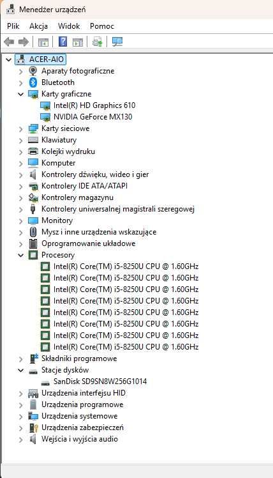Image resolution: width=273 pixels, height=478 pixels.
Task: Select Urządzenia interfejsu HID label
Action: 84,393
